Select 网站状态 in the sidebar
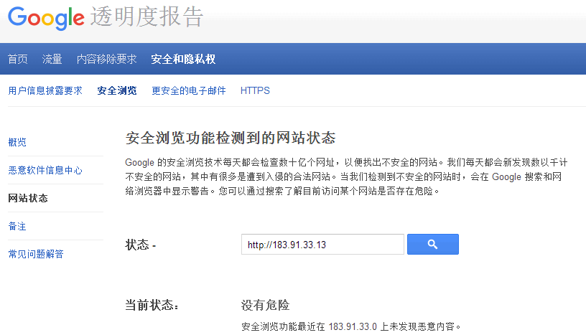This screenshot has width=586, height=335. point(28,198)
